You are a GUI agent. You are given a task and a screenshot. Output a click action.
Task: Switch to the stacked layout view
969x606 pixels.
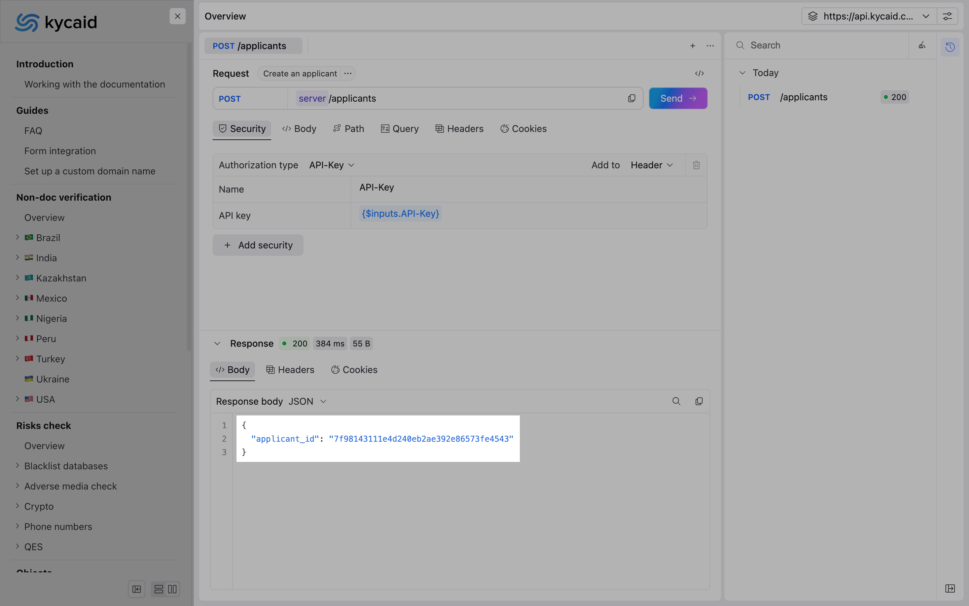[x=158, y=589]
